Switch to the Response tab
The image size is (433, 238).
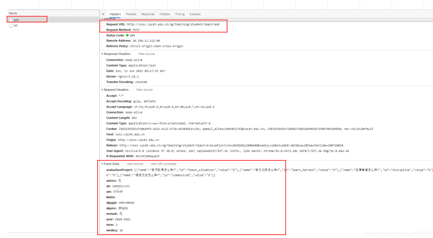148,14
